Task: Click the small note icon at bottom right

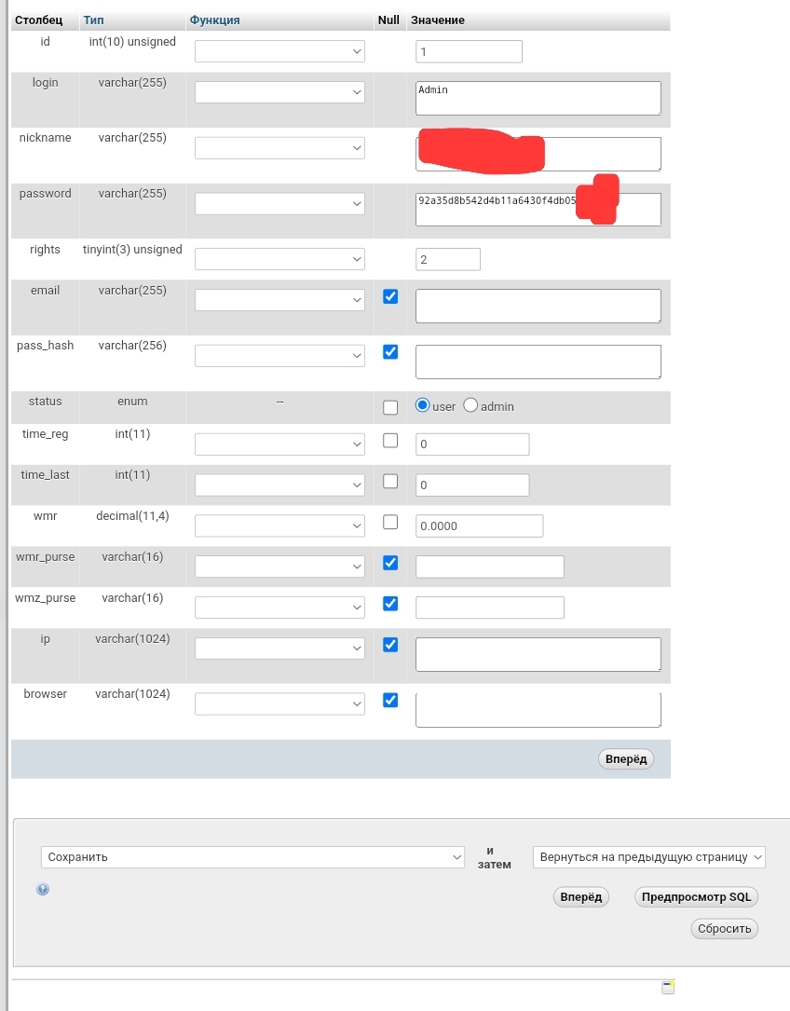Action: tap(668, 988)
